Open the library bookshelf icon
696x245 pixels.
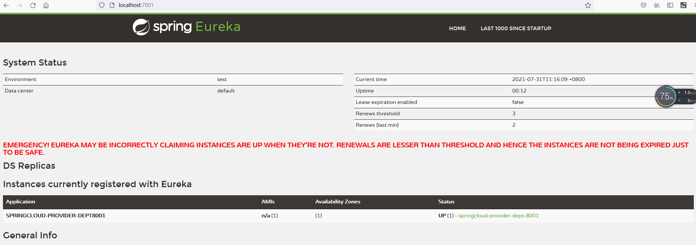click(x=657, y=5)
